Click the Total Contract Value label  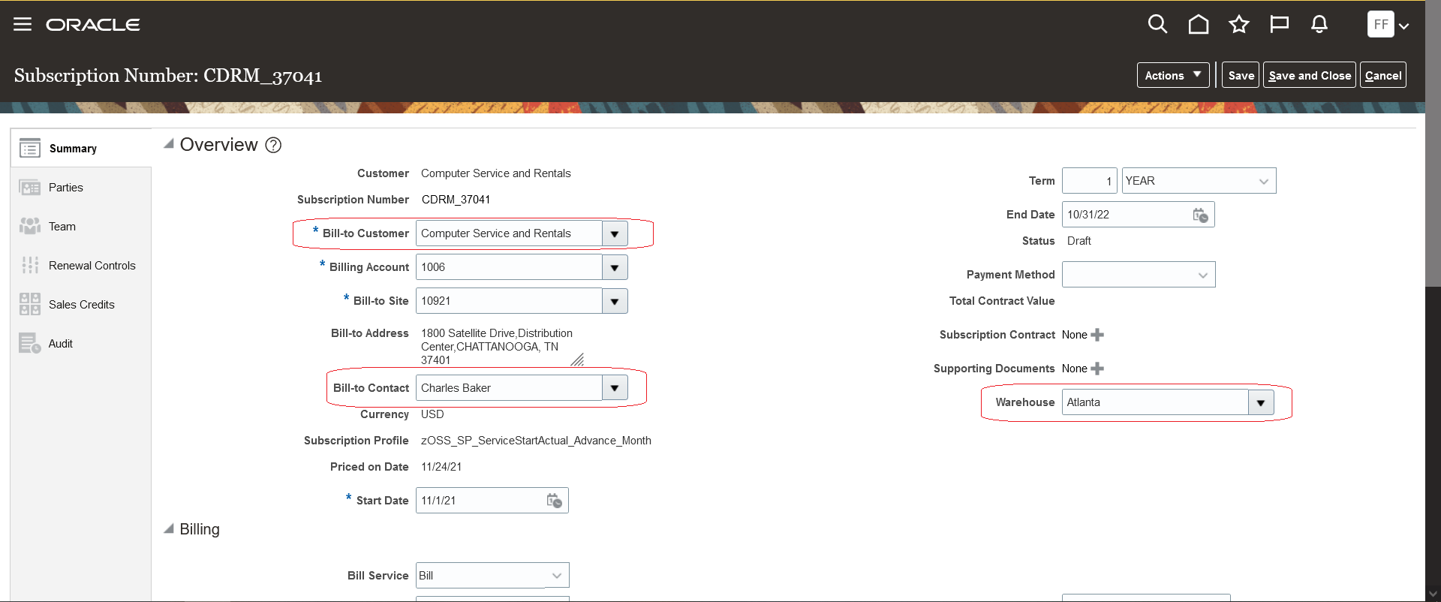(x=1002, y=301)
